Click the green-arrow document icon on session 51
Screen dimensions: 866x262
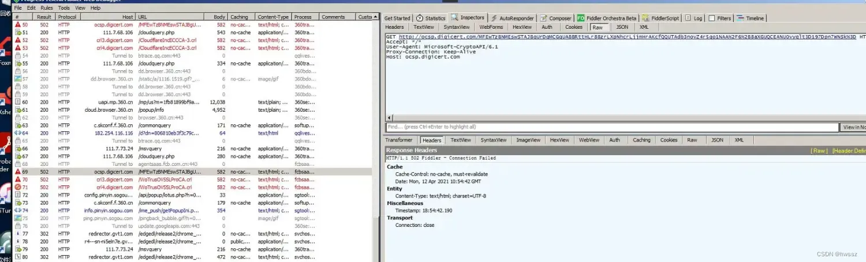[17, 33]
